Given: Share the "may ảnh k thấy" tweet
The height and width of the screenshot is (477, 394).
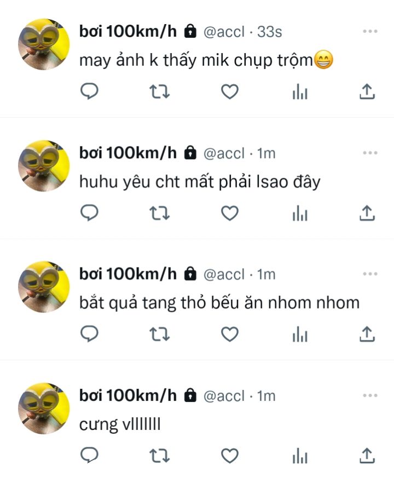Looking at the screenshot, I should (367, 91).
